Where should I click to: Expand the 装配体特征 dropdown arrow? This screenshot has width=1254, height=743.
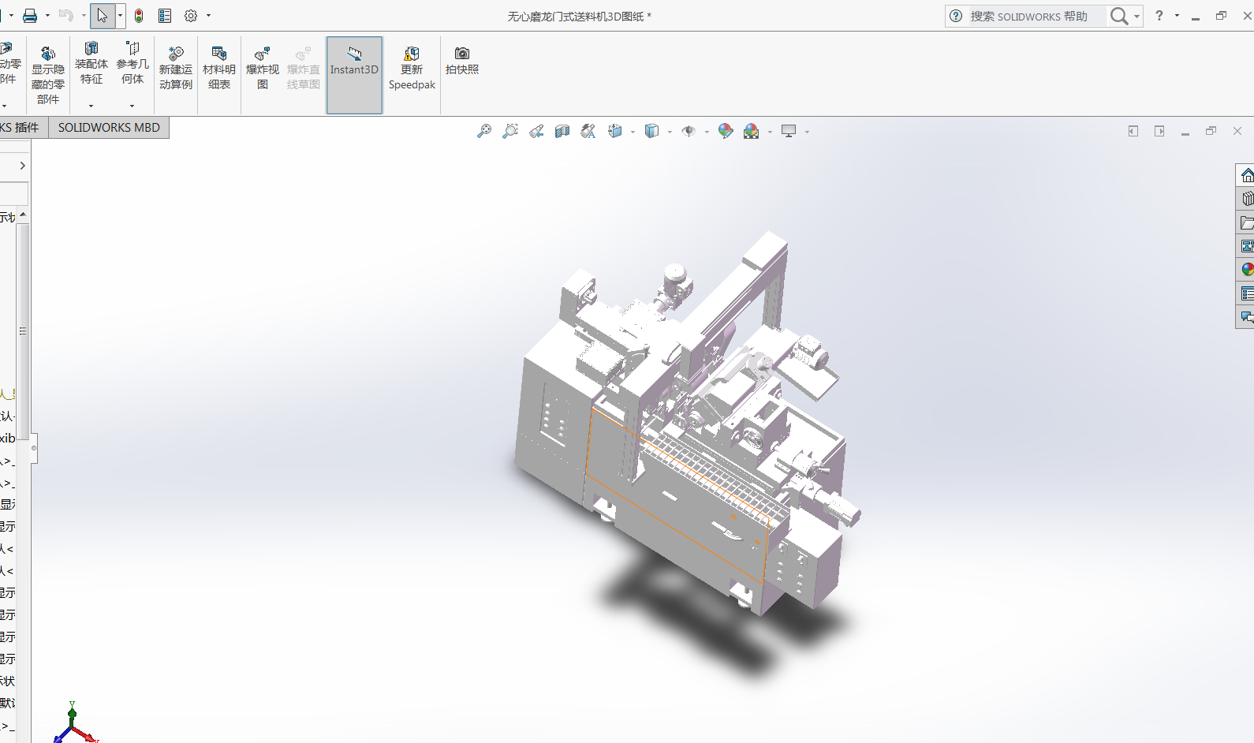[x=91, y=106]
